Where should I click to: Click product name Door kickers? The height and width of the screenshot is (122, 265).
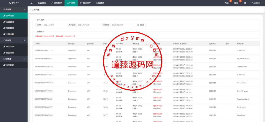point(242,67)
